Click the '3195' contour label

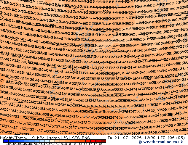[x=72, y=46]
